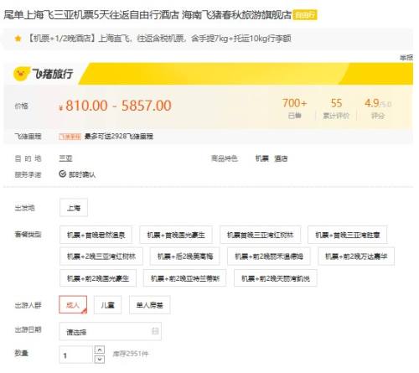Click the 出发地 label
The width and height of the screenshot is (419, 373).
tap(24, 208)
